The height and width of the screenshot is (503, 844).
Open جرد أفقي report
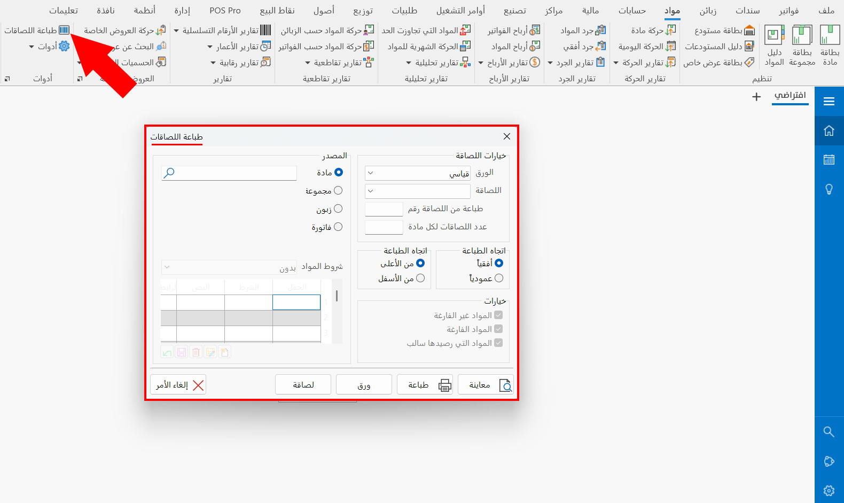coord(584,47)
